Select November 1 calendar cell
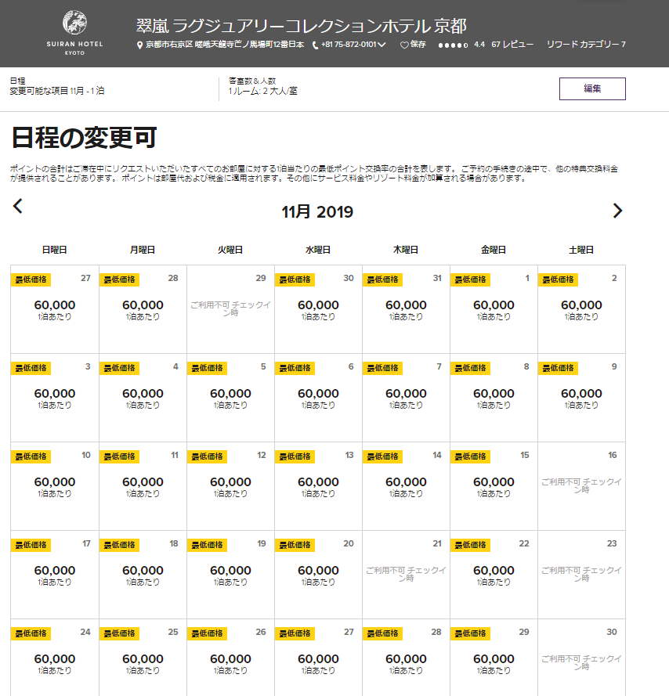Viewport: 669px width, 696px height. [494, 309]
